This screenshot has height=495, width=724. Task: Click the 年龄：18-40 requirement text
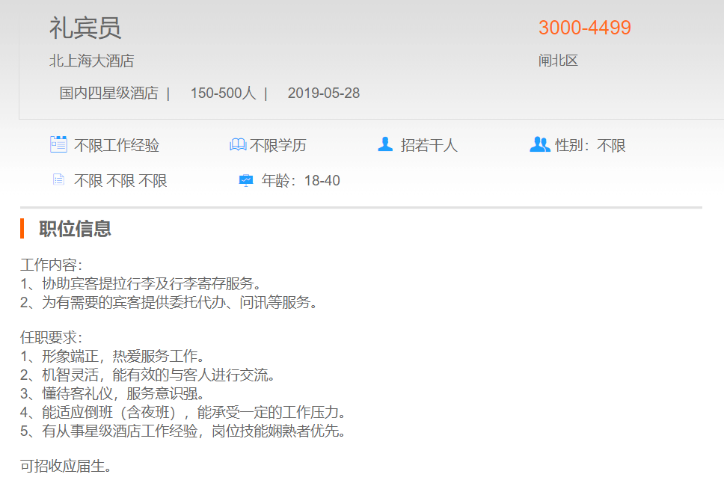(301, 181)
